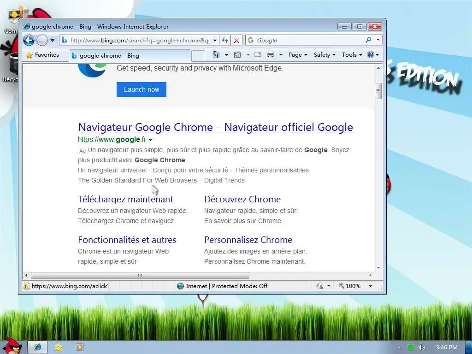Open the Help question mark menu
This screenshot has width=472, height=354.
[x=373, y=54]
